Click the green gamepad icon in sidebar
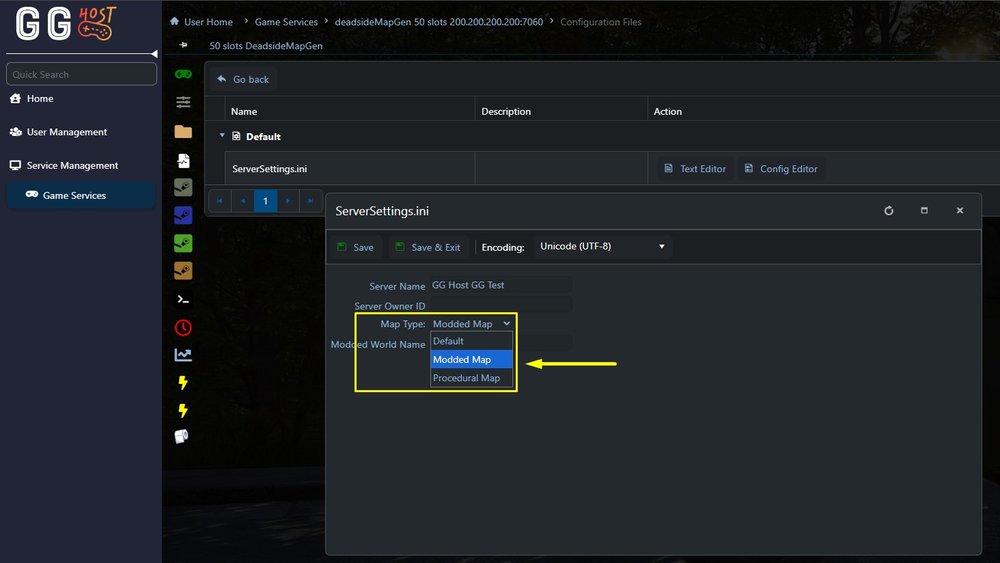Screen dimensions: 1000x563 coord(183,74)
